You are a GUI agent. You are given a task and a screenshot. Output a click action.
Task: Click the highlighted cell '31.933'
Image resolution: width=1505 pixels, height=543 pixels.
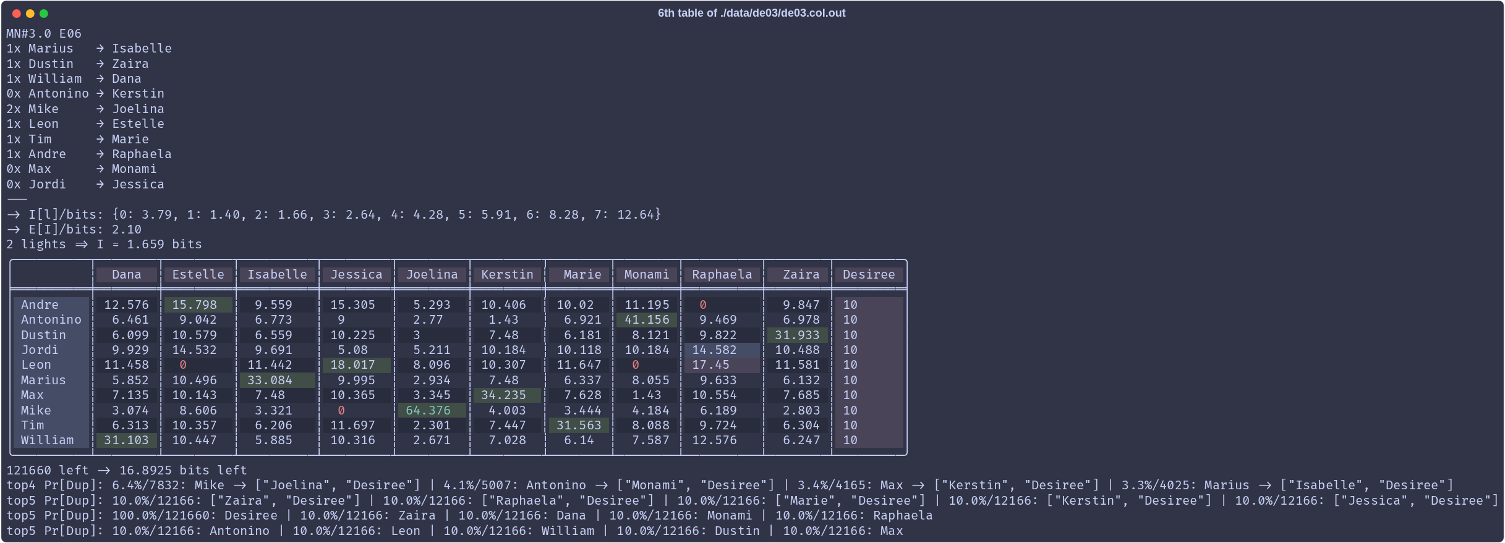tap(798, 335)
